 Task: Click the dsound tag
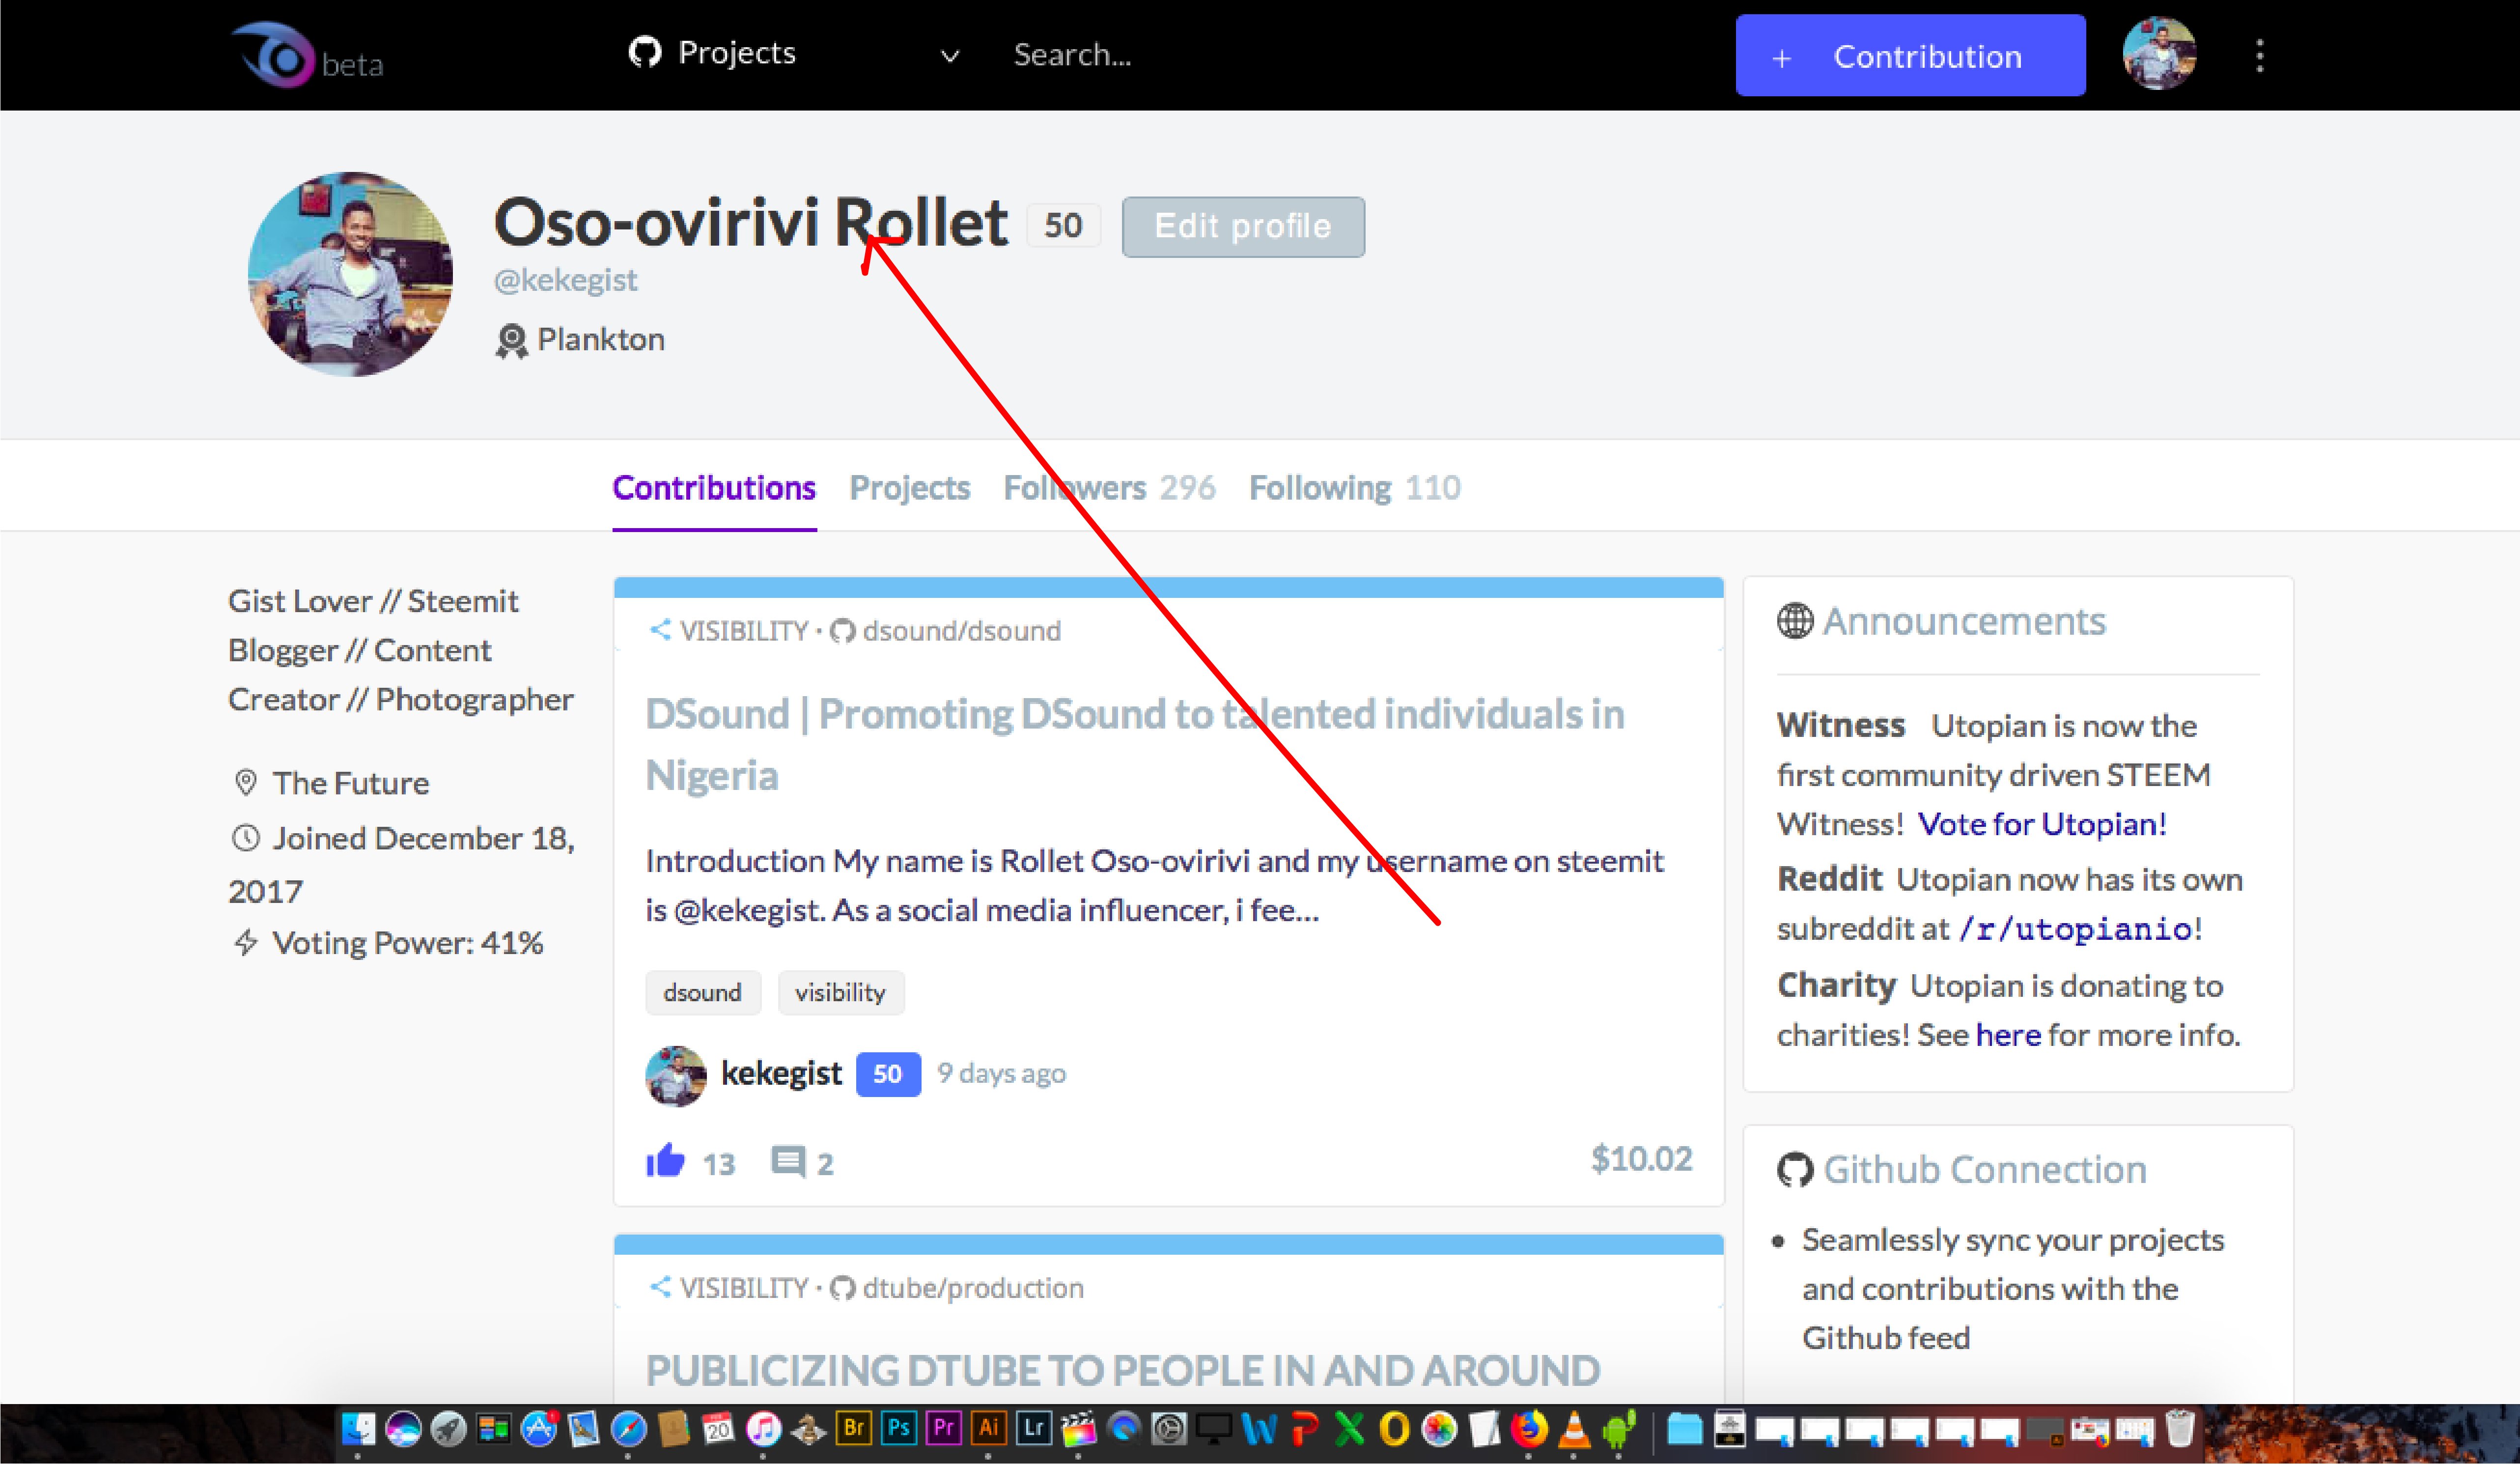tap(703, 993)
